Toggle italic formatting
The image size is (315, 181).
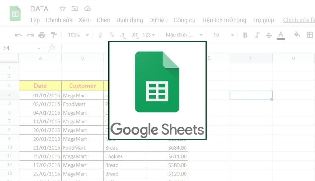(257, 35)
